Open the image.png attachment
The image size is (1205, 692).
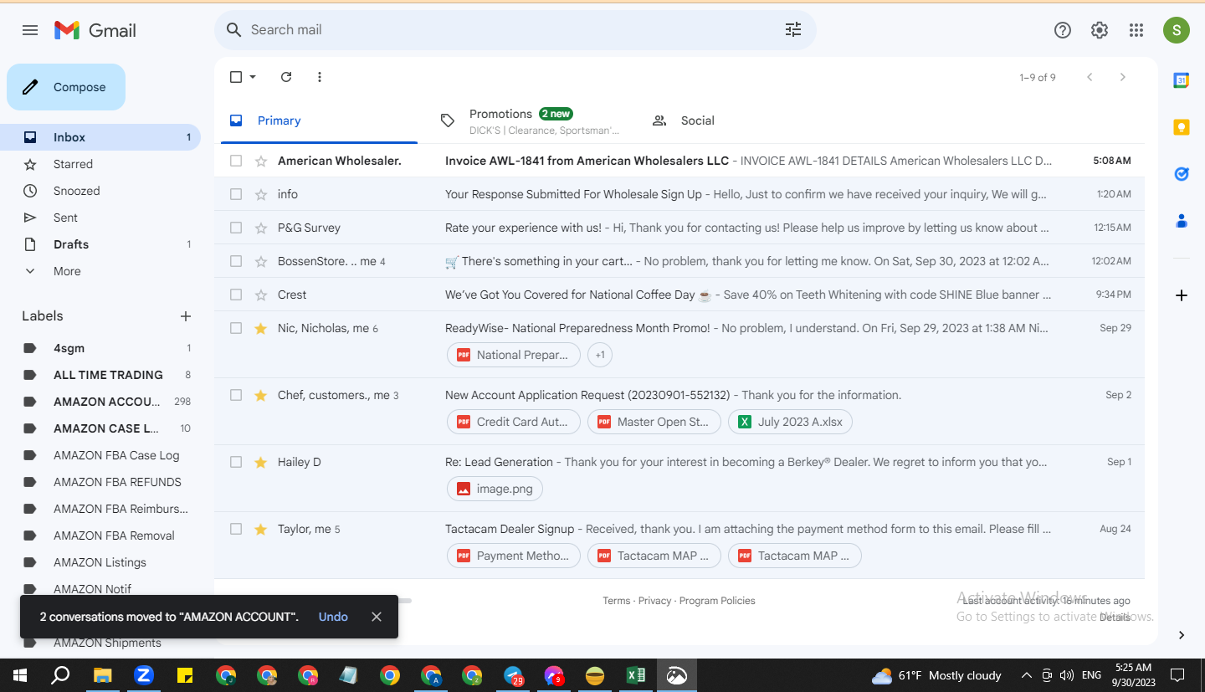point(495,489)
